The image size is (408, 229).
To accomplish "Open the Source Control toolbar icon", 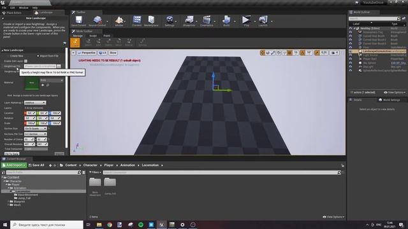I will (x=97, y=21).
